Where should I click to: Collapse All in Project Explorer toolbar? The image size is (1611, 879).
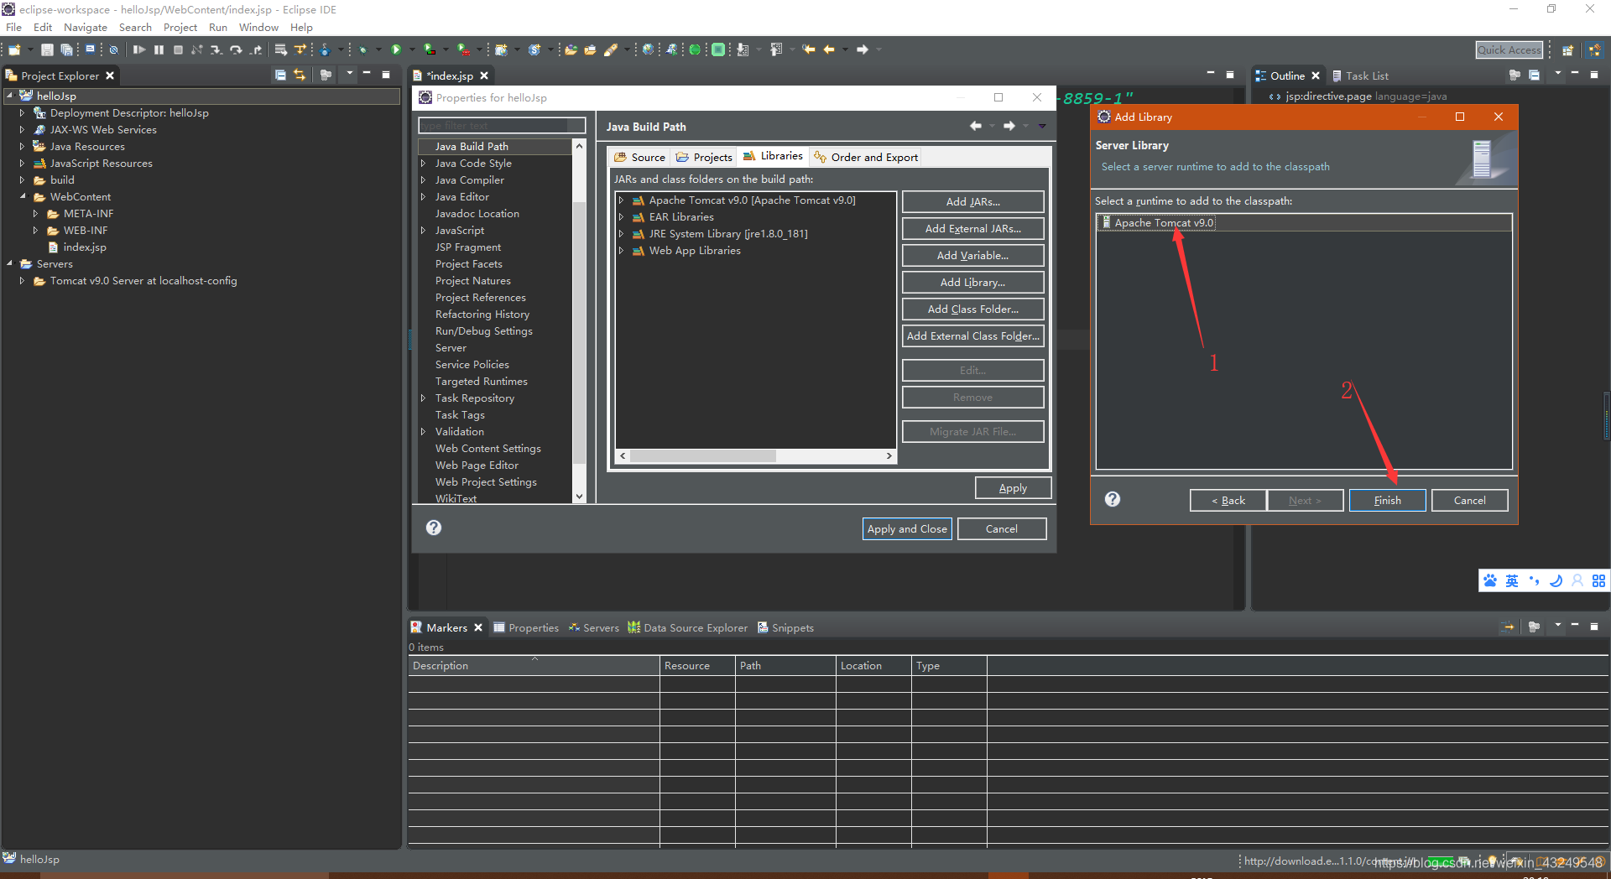(280, 75)
